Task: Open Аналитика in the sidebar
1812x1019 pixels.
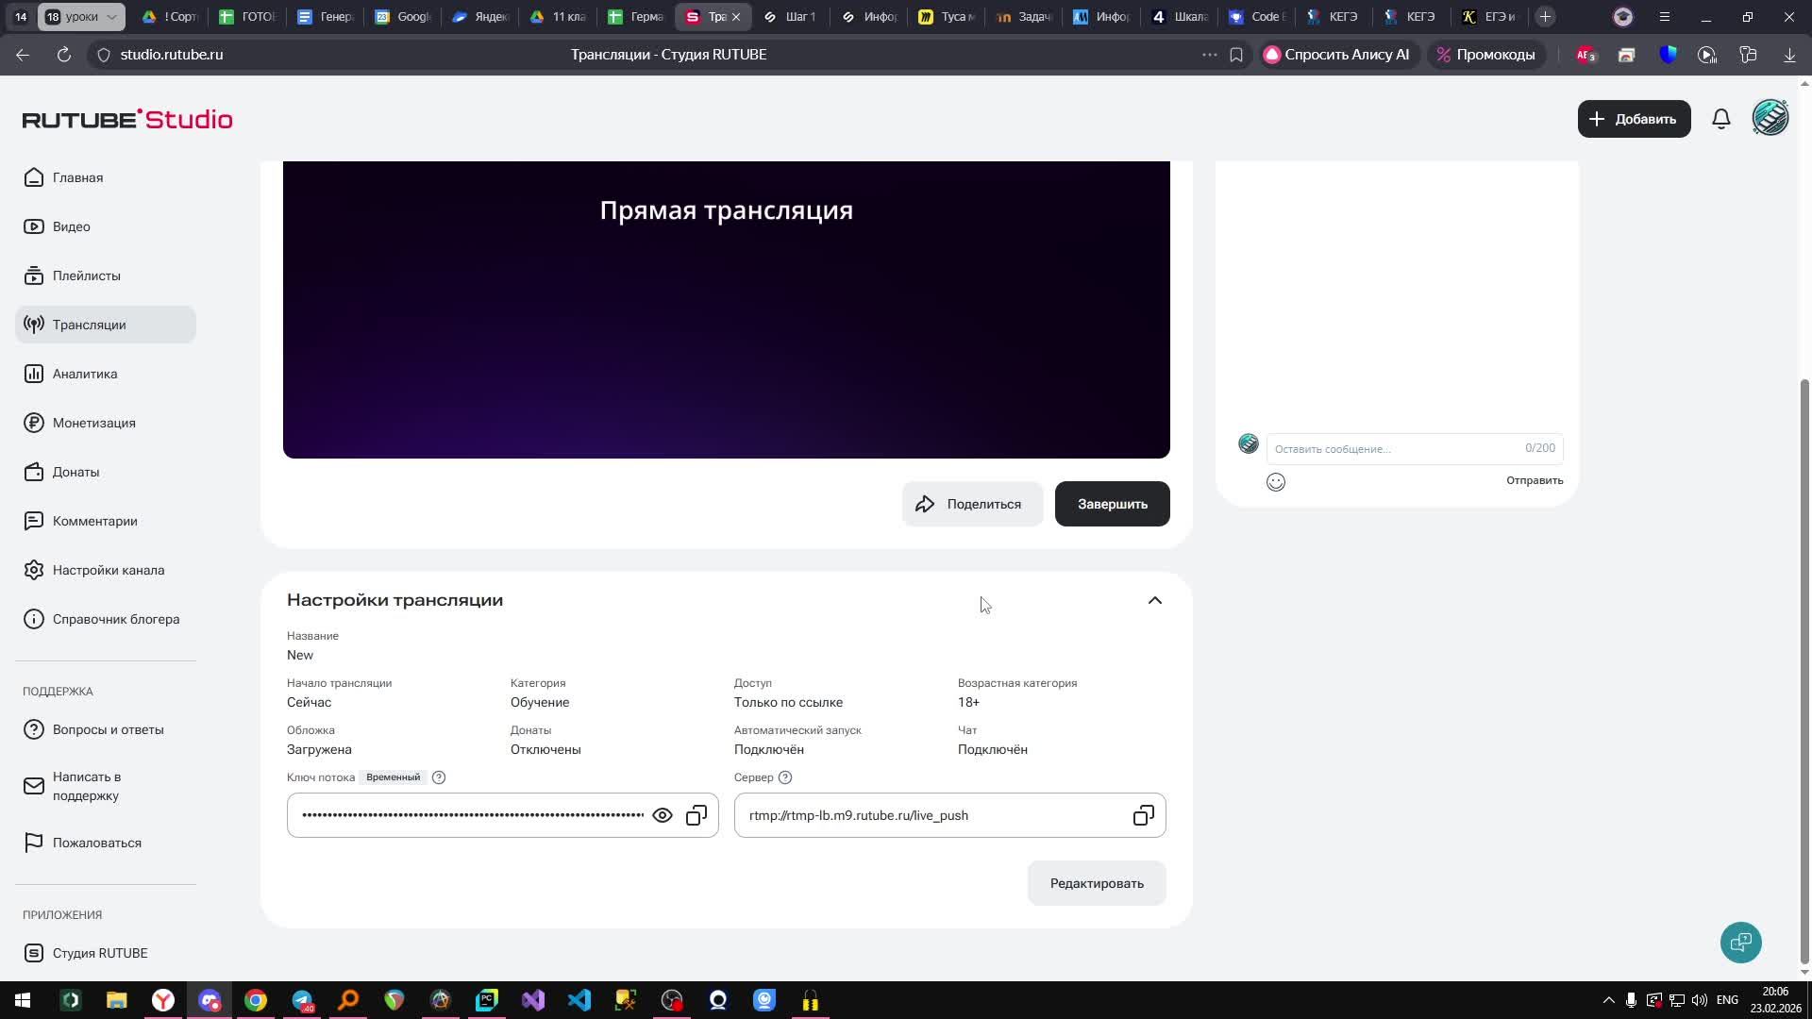Action: click(85, 374)
